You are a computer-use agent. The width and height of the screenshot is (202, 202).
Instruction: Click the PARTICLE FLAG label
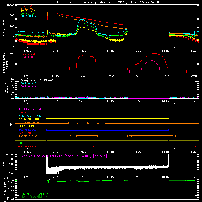(28, 136)
